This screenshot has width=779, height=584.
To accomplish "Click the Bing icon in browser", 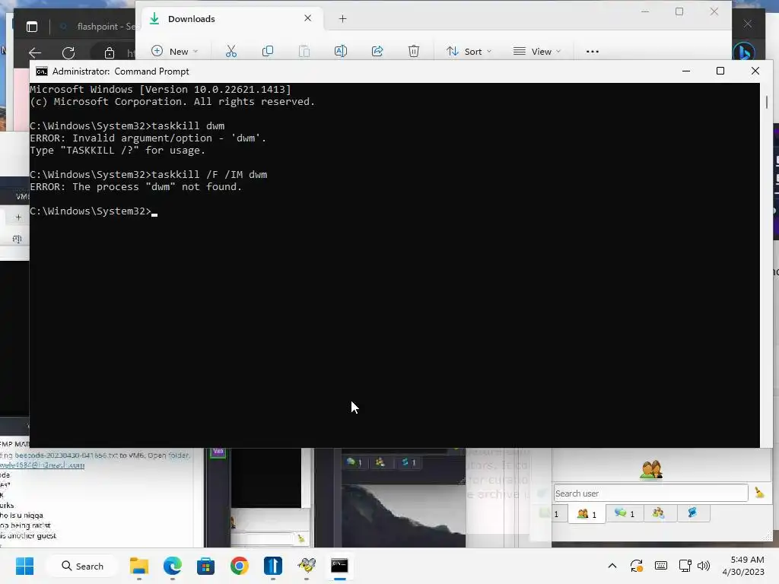I will [744, 52].
